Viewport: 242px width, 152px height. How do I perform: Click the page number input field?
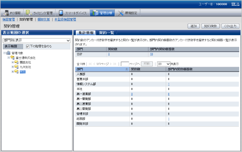[x=125, y=64]
